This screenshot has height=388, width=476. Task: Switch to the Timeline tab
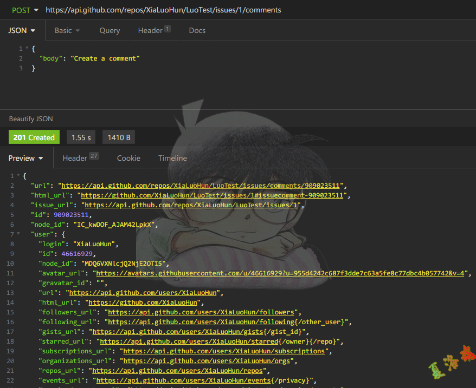(172, 158)
